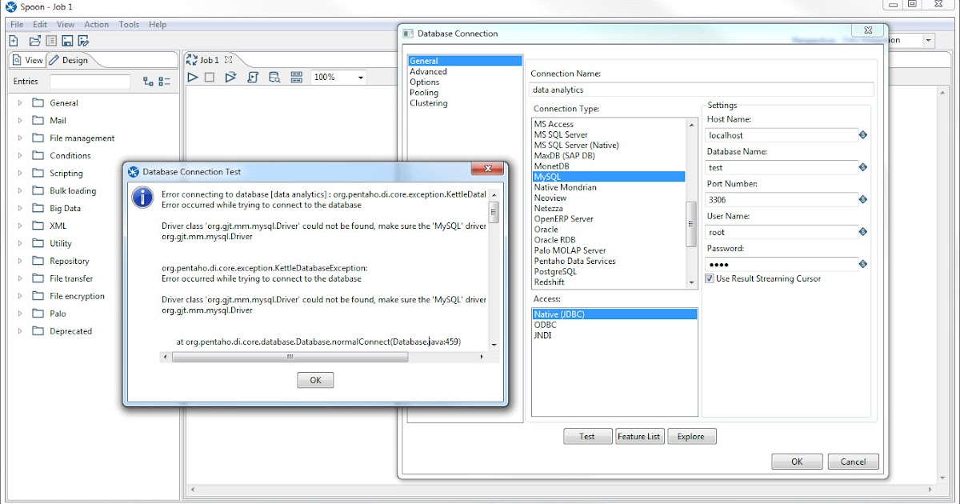
Task: Click the Get SQL icon on job toolbar
Action: [x=253, y=78]
